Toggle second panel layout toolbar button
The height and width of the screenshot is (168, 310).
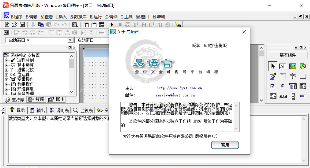coord(94,24)
